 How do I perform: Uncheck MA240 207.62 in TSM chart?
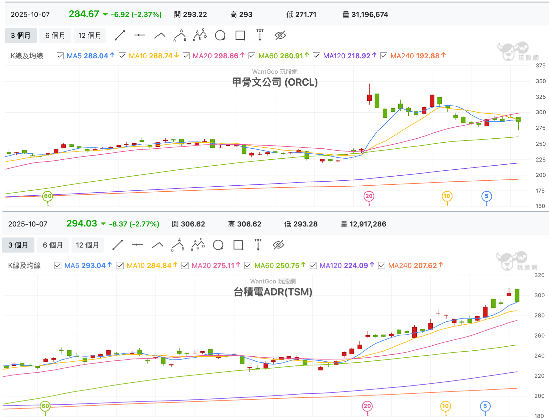[382, 265]
